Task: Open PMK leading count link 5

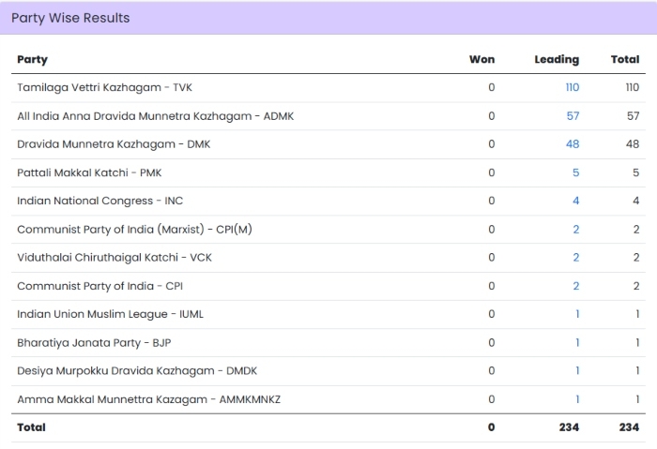Action: click(x=575, y=172)
